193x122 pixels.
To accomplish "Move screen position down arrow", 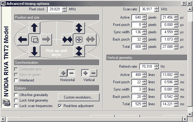I will [x=34, y=51].
